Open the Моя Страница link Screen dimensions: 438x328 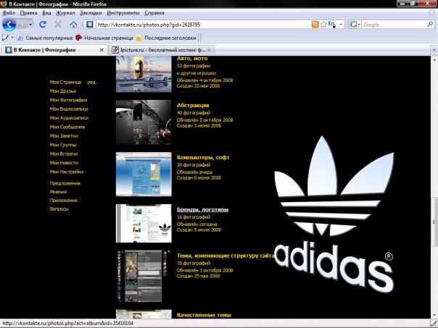65,82
